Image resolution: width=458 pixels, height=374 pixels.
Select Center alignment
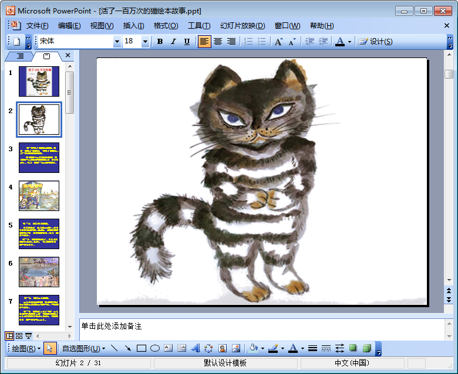click(218, 42)
